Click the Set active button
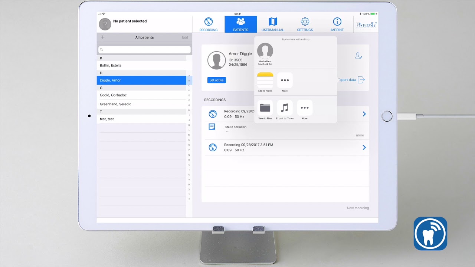 pyautogui.click(x=216, y=80)
